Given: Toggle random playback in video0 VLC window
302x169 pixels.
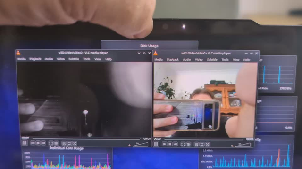Looking at the screenshot, I should 207,144.
